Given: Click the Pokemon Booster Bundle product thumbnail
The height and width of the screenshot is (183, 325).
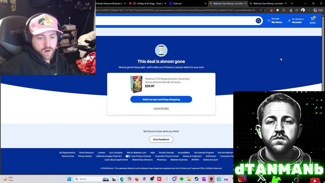Looking at the screenshot, I should point(136,84).
